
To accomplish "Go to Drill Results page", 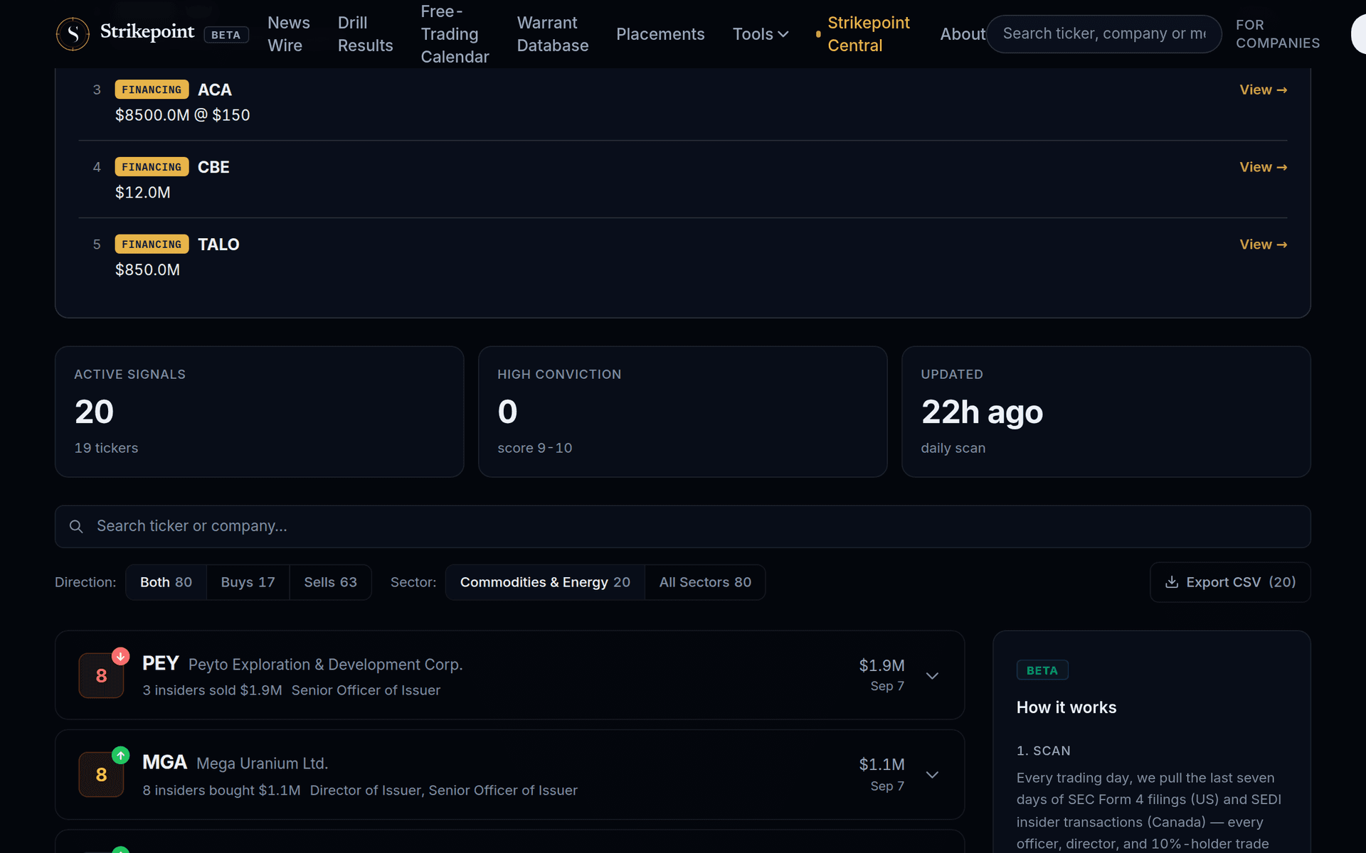I will tap(365, 34).
